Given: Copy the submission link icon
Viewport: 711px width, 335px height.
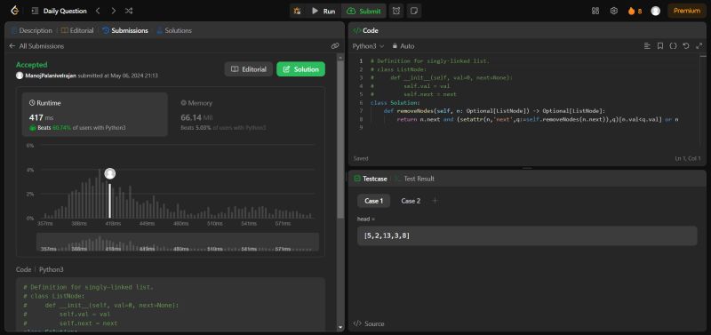Looking at the screenshot, I should coord(335,46).
